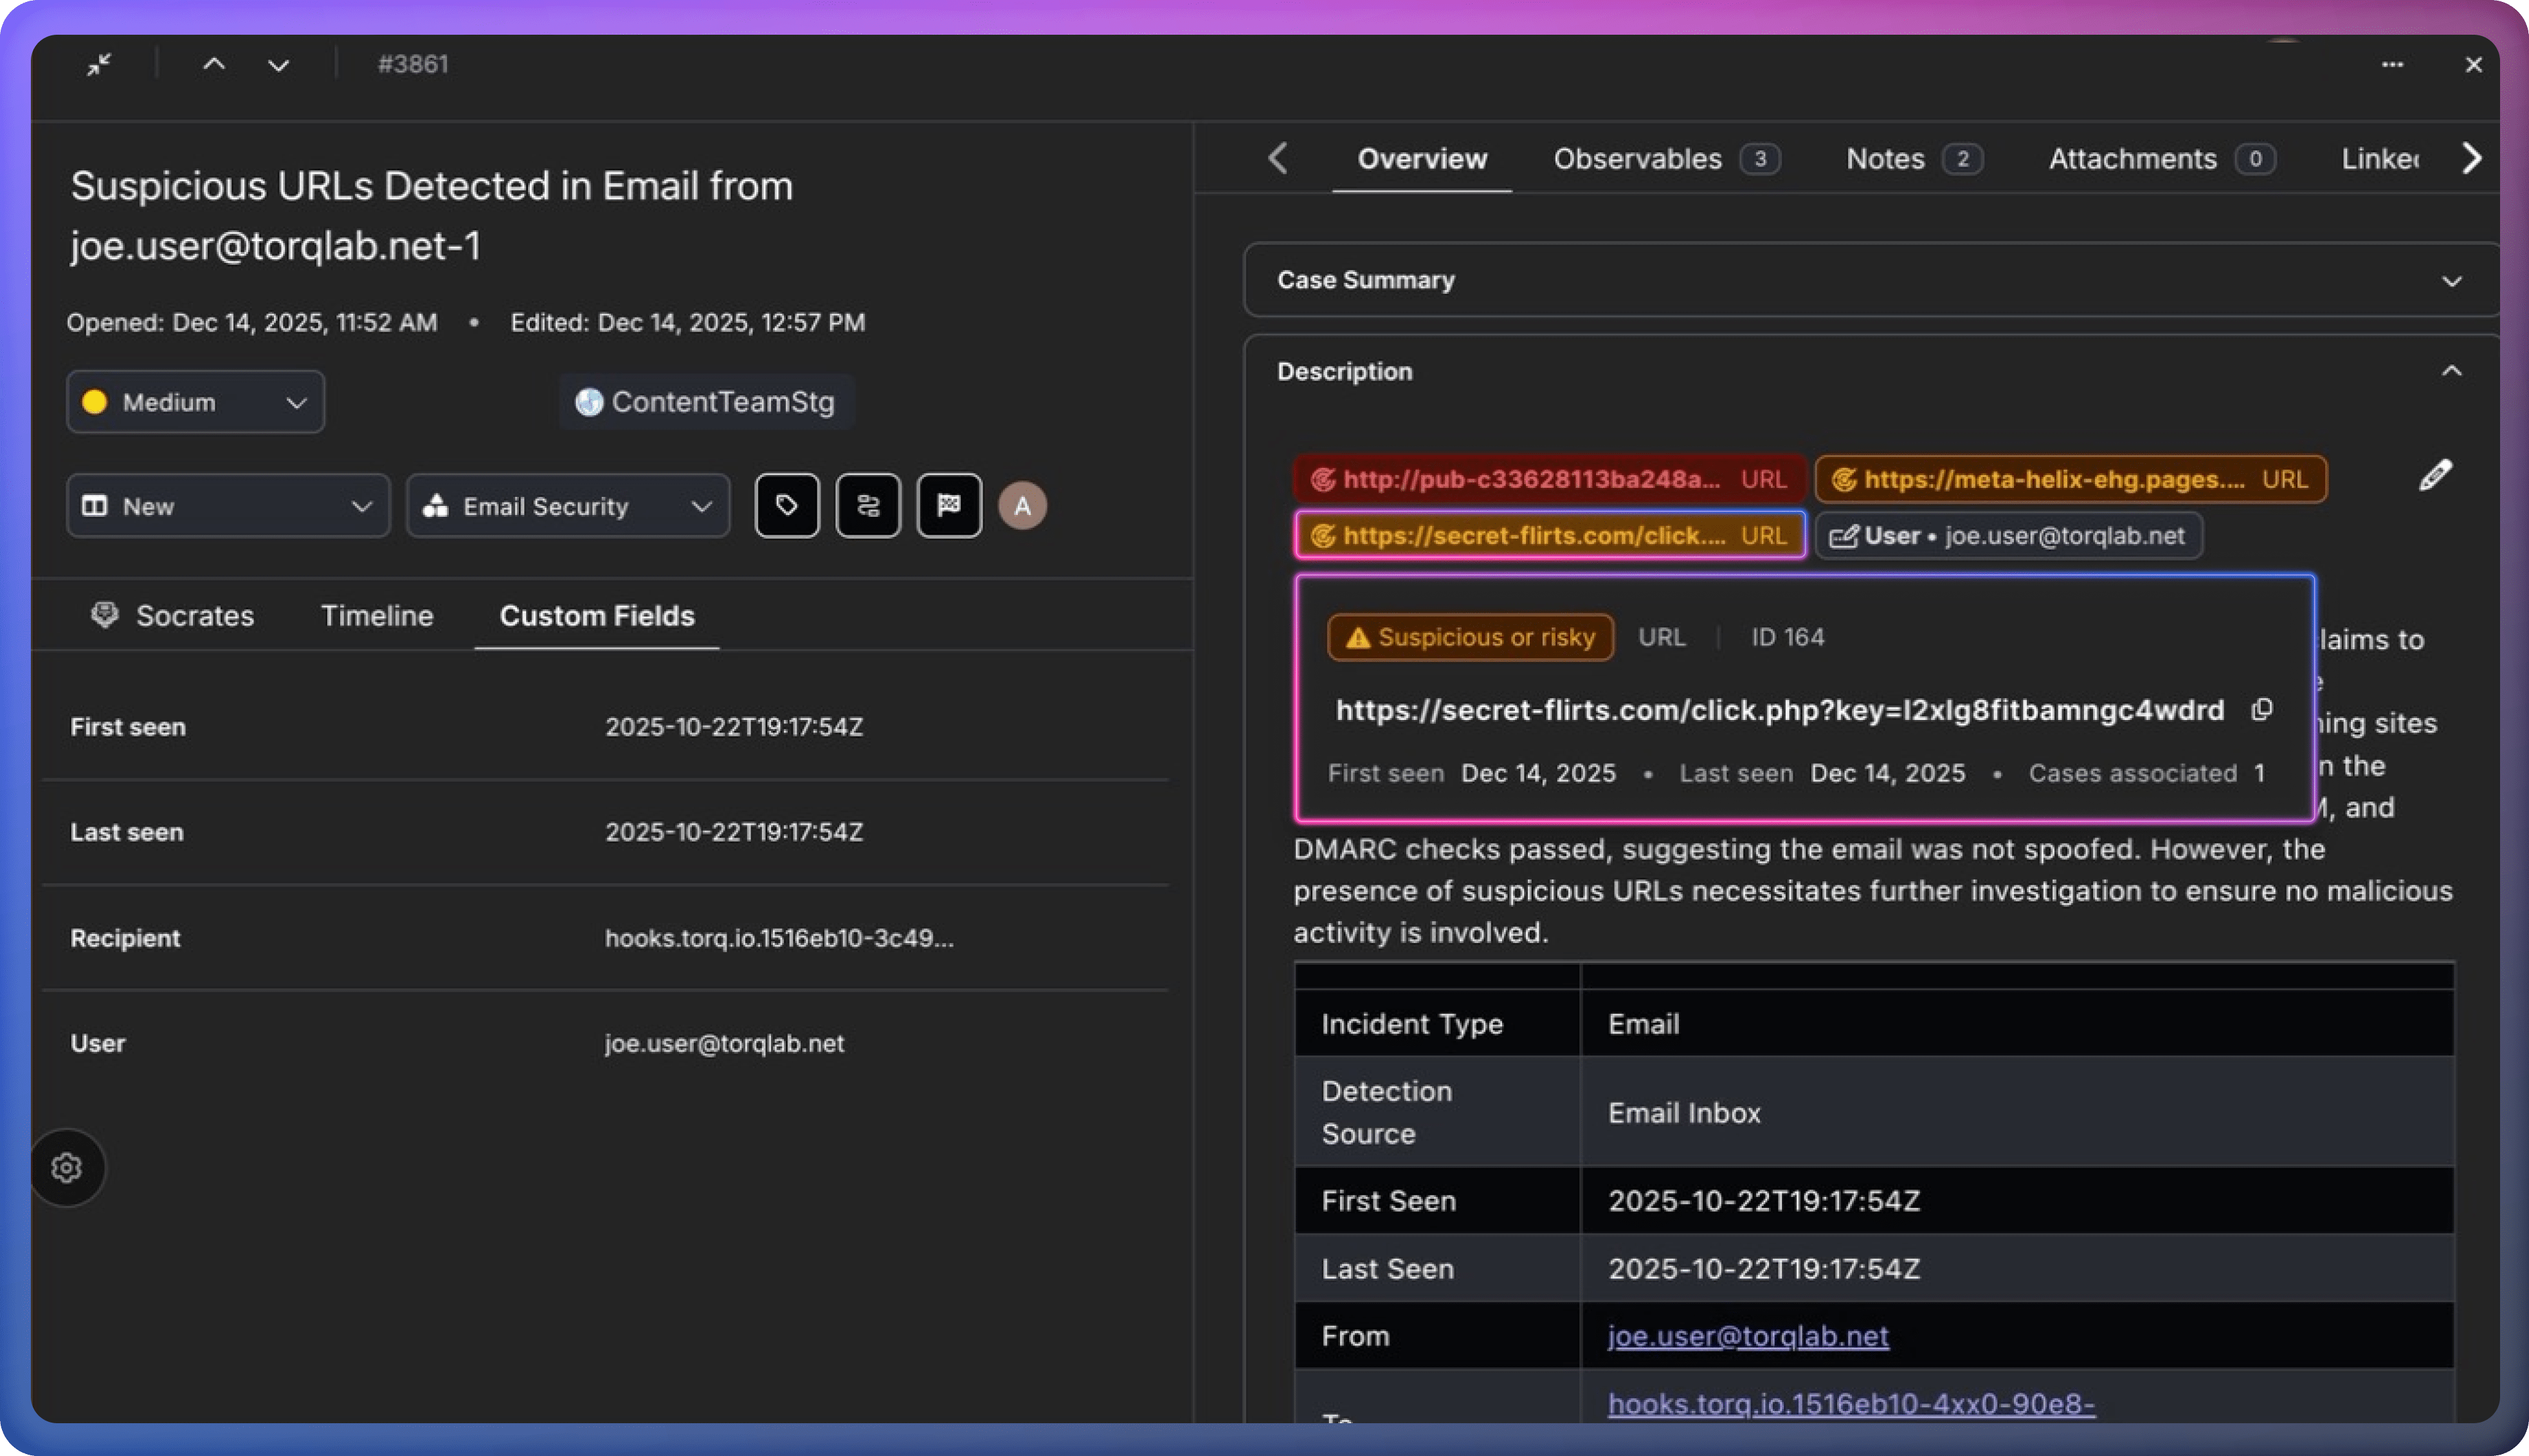Click the joe.user@torqlab.net From link
This screenshot has height=1456, width=2529.
pos(1748,1336)
